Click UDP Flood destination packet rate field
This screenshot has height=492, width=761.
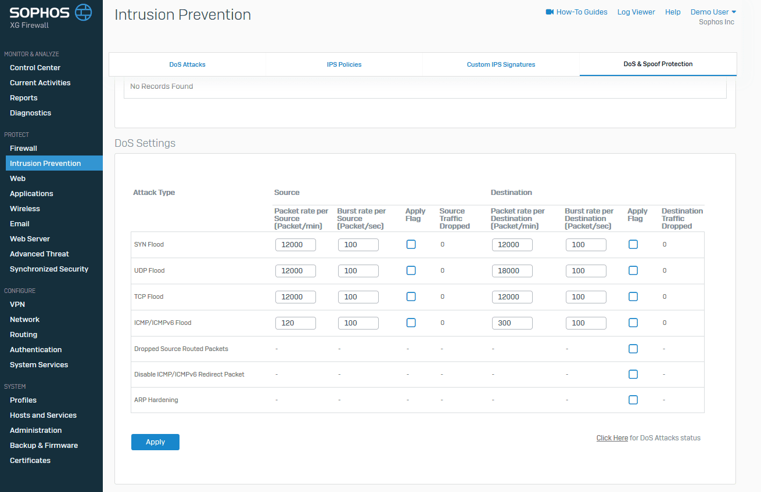click(512, 270)
